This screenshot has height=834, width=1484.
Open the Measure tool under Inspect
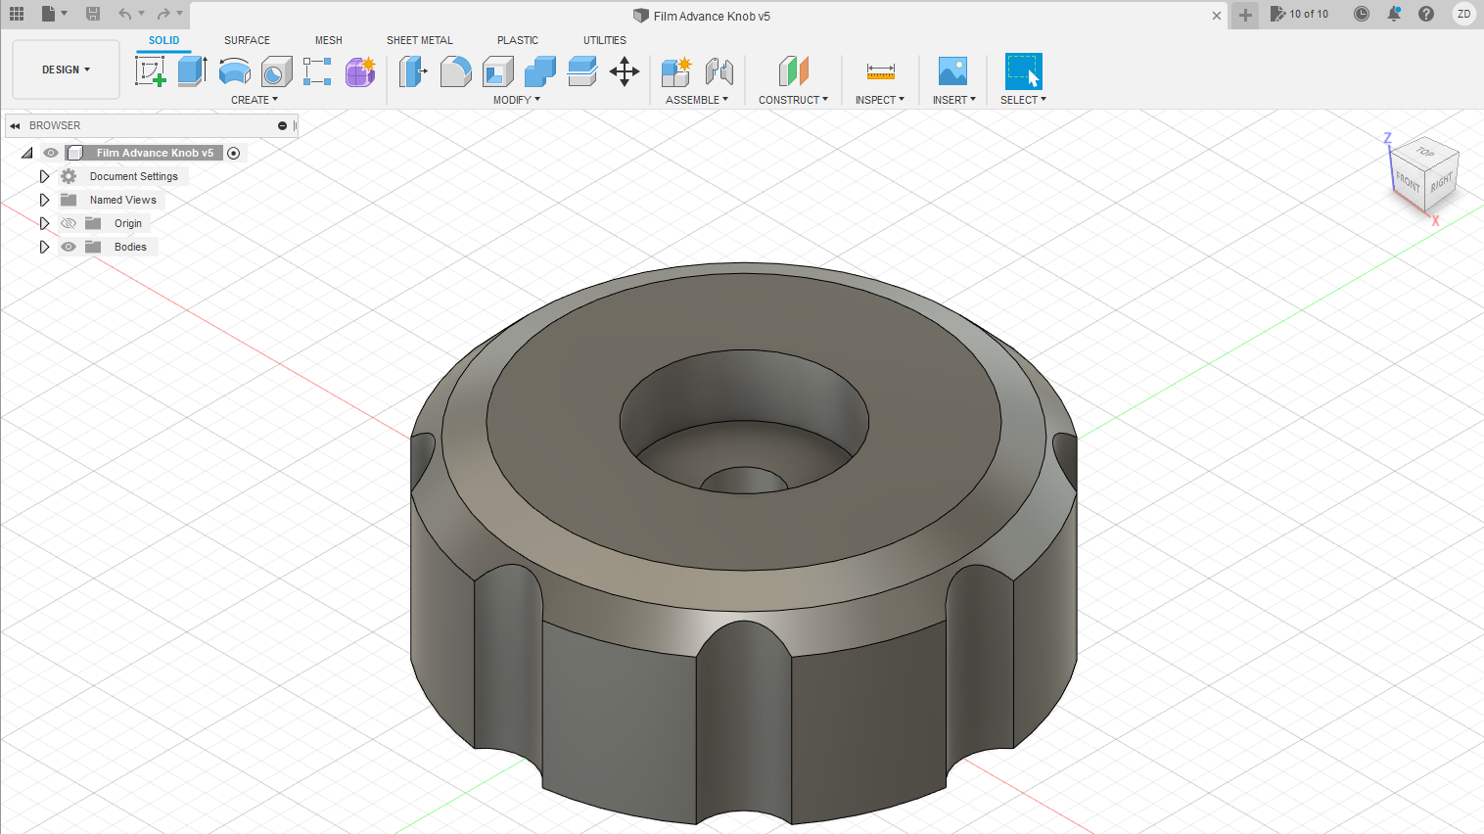[x=879, y=70]
